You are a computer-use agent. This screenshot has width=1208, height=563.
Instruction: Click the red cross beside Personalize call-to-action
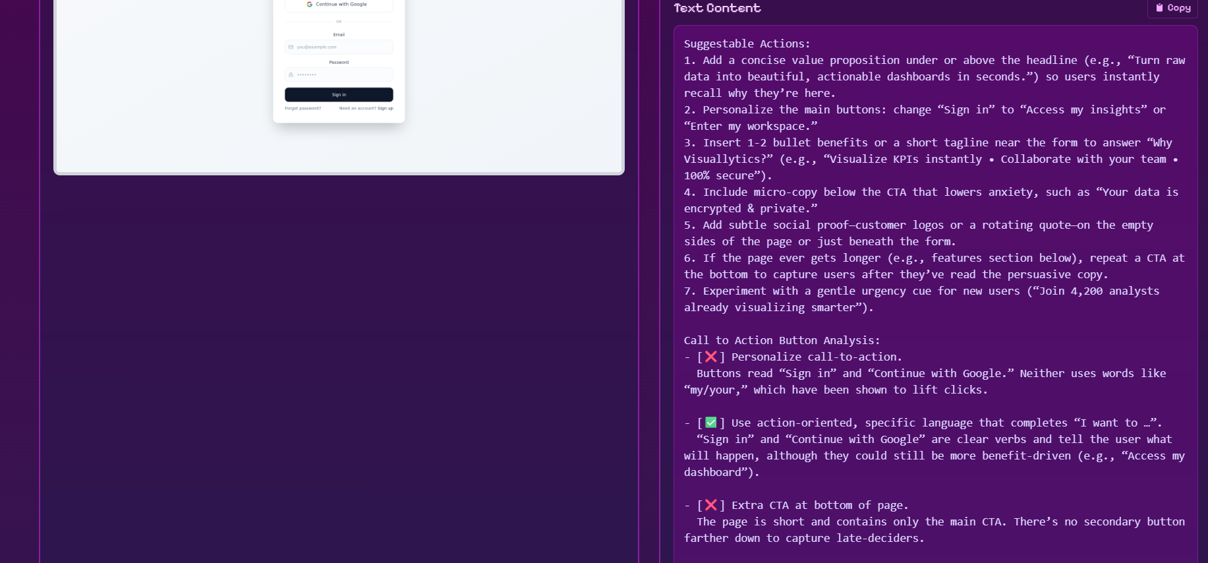pos(711,357)
